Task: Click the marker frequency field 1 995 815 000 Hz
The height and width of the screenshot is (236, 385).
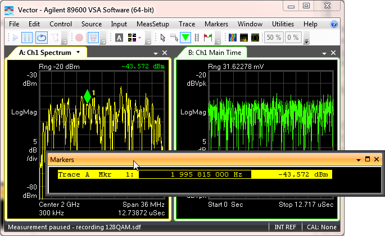Action: click(195, 174)
